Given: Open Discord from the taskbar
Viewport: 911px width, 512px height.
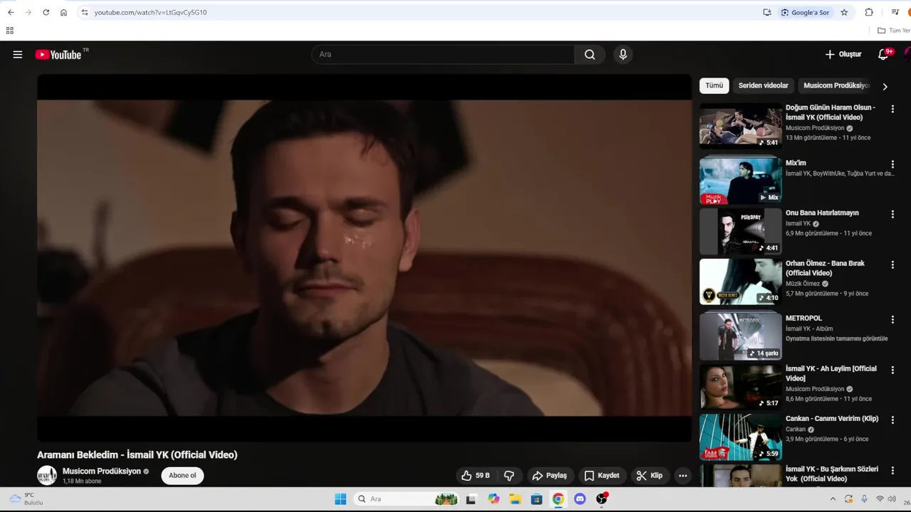Looking at the screenshot, I should point(580,499).
